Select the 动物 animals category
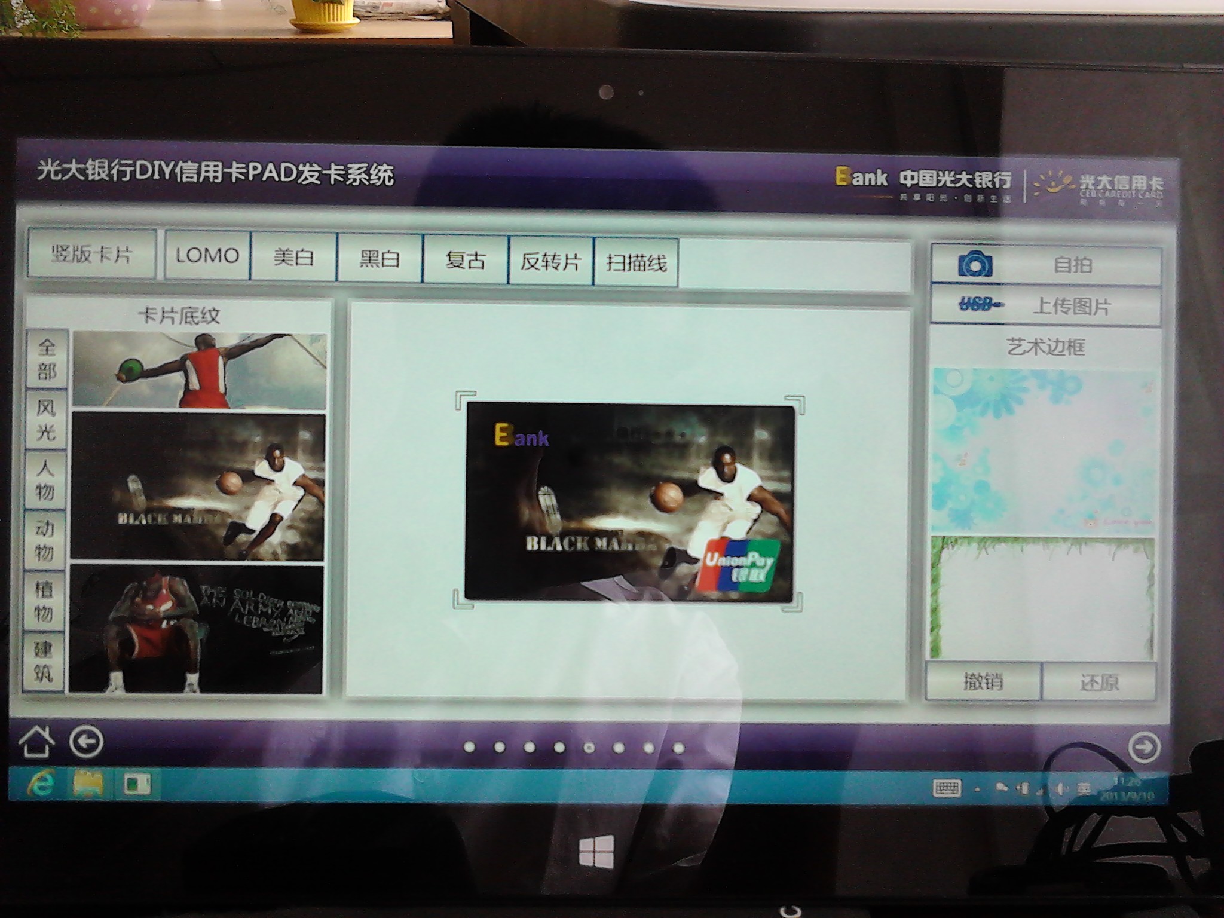The image size is (1224, 918). [x=44, y=540]
